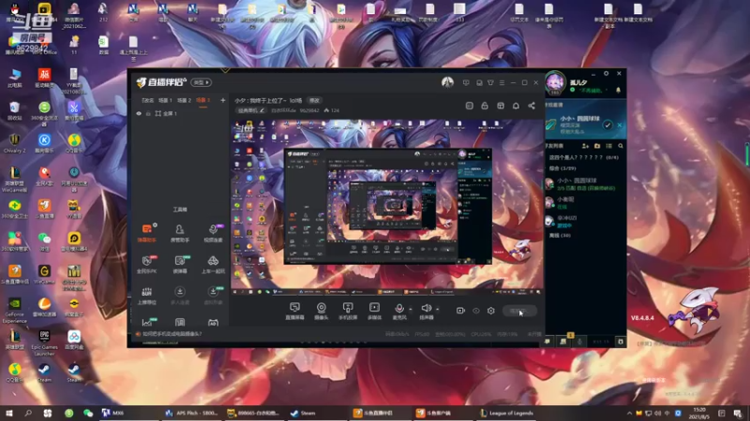Open GeForce Experience desktop shortcut
Viewport: 750px width, 421px height.
coord(14,310)
